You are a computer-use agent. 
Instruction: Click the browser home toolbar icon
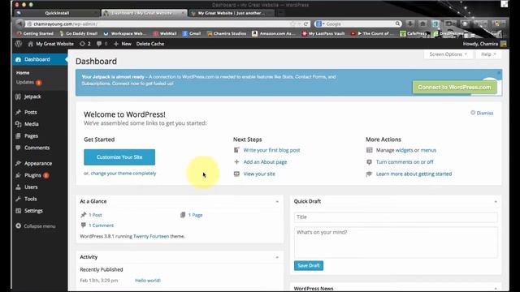(422, 24)
